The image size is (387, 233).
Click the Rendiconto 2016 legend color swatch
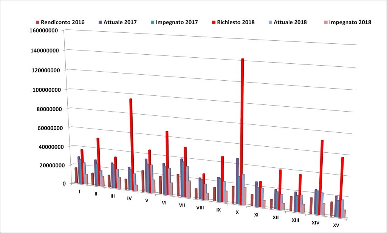[37, 22]
